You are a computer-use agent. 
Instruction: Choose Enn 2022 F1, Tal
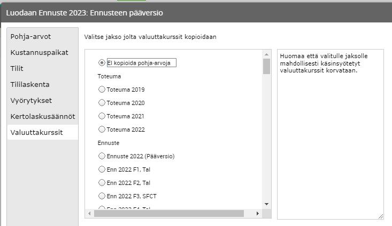click(102, 170)
